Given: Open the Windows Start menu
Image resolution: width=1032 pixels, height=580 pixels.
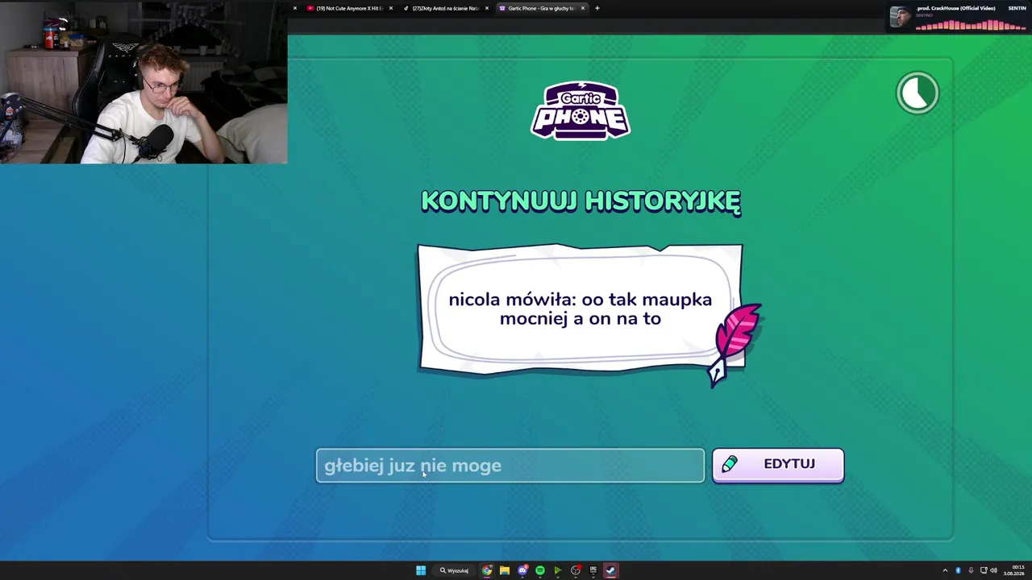Looking at the screenshot, I should tap(421, 570).
